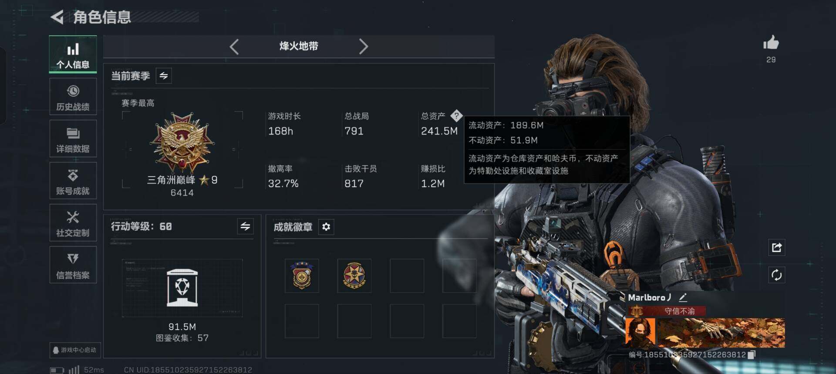Switch to previous mode with left chevron
This screenshot has width=836, height=374.
[234, 46]
